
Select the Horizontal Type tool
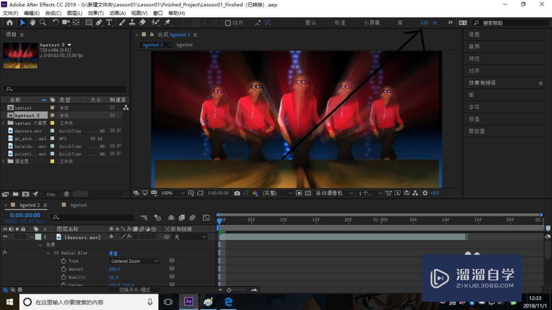tap(109, 23)
